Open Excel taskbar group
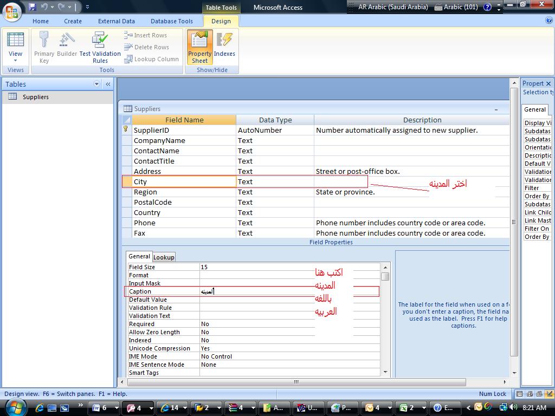555x416 pixels. (411, 408)
